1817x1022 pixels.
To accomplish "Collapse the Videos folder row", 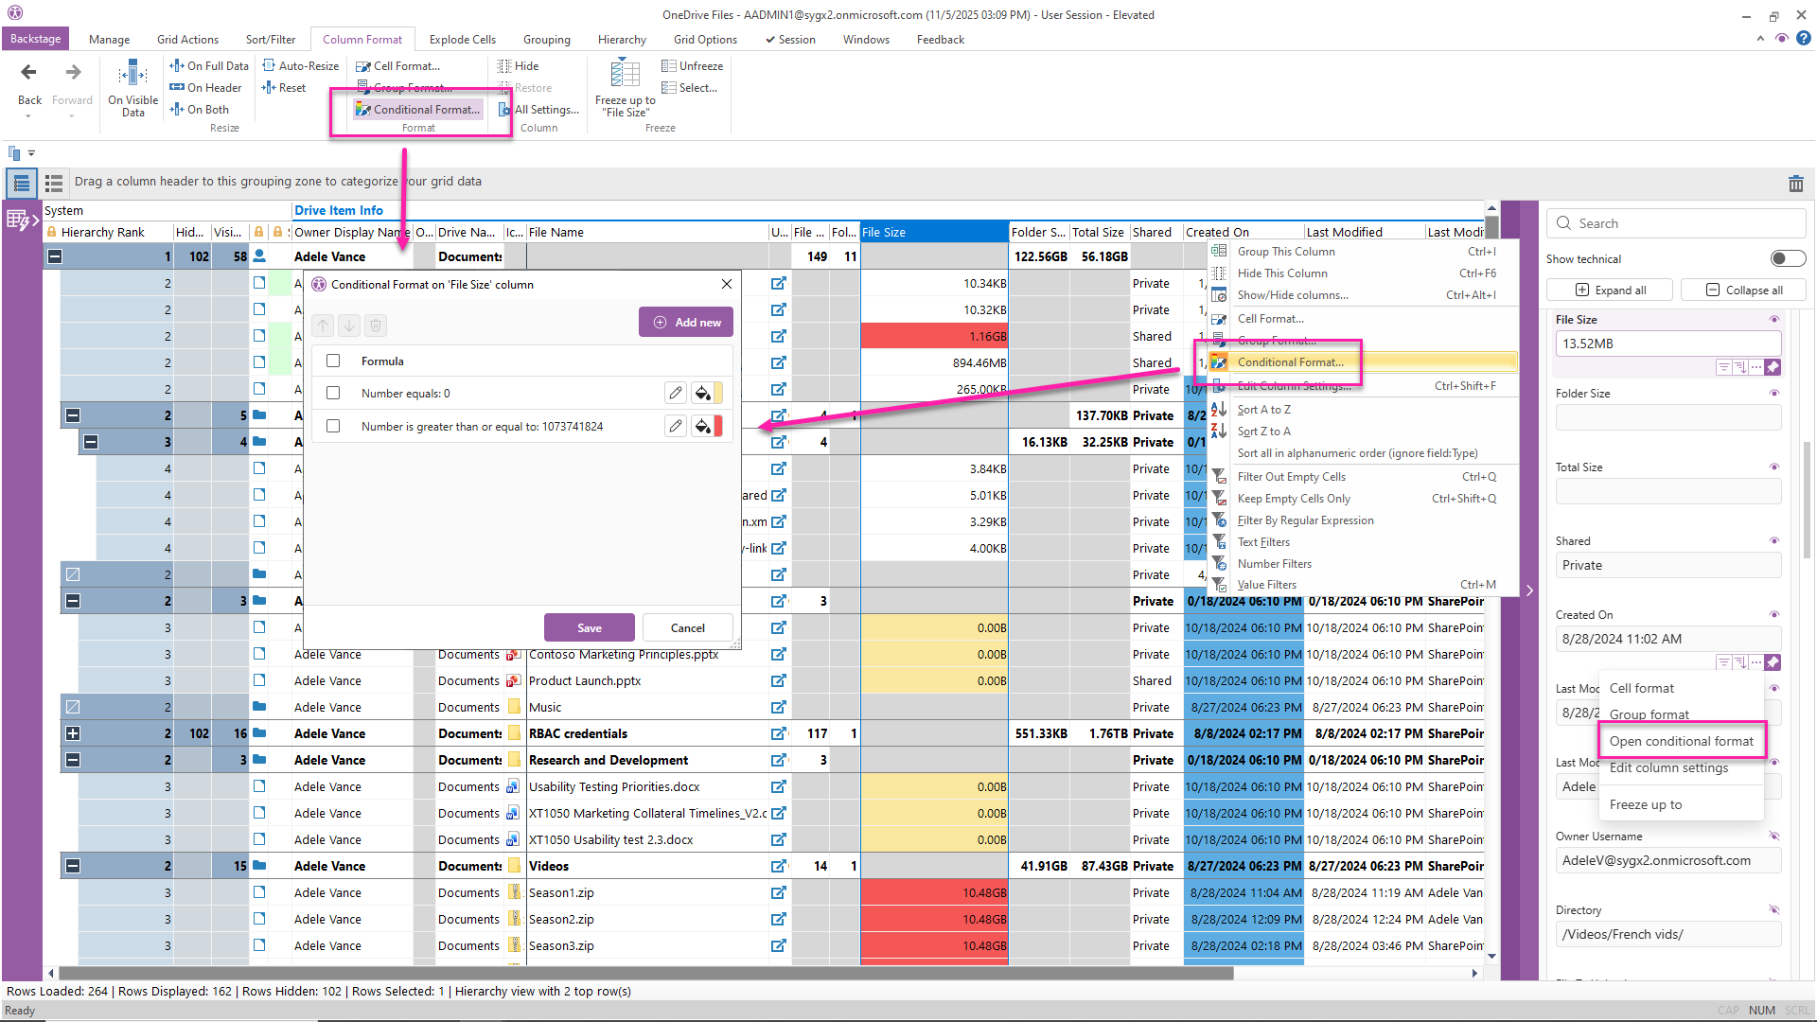I will tap(73, 866).
